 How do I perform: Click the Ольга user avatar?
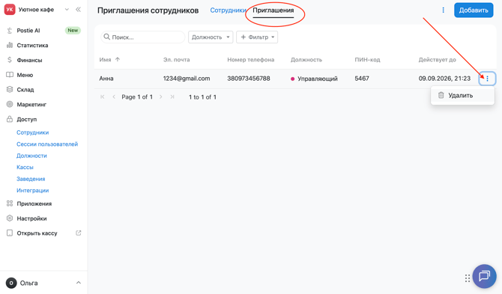[11, 283]
